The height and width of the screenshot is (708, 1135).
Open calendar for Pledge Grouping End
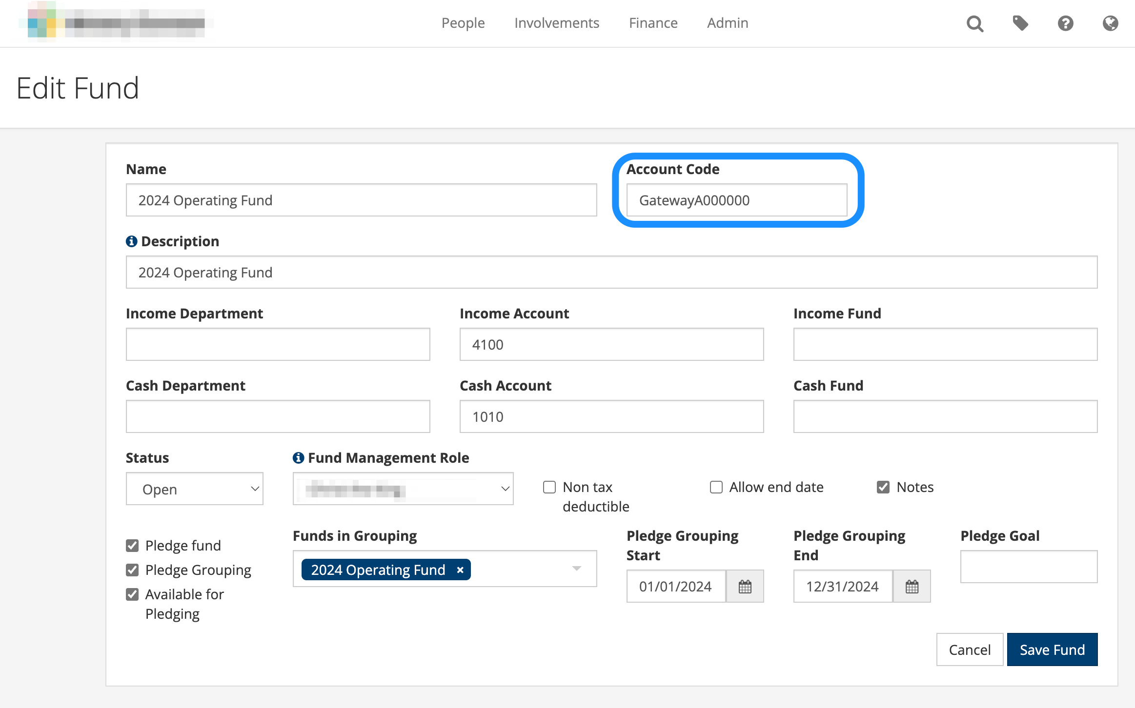click(x=912, y=587)
